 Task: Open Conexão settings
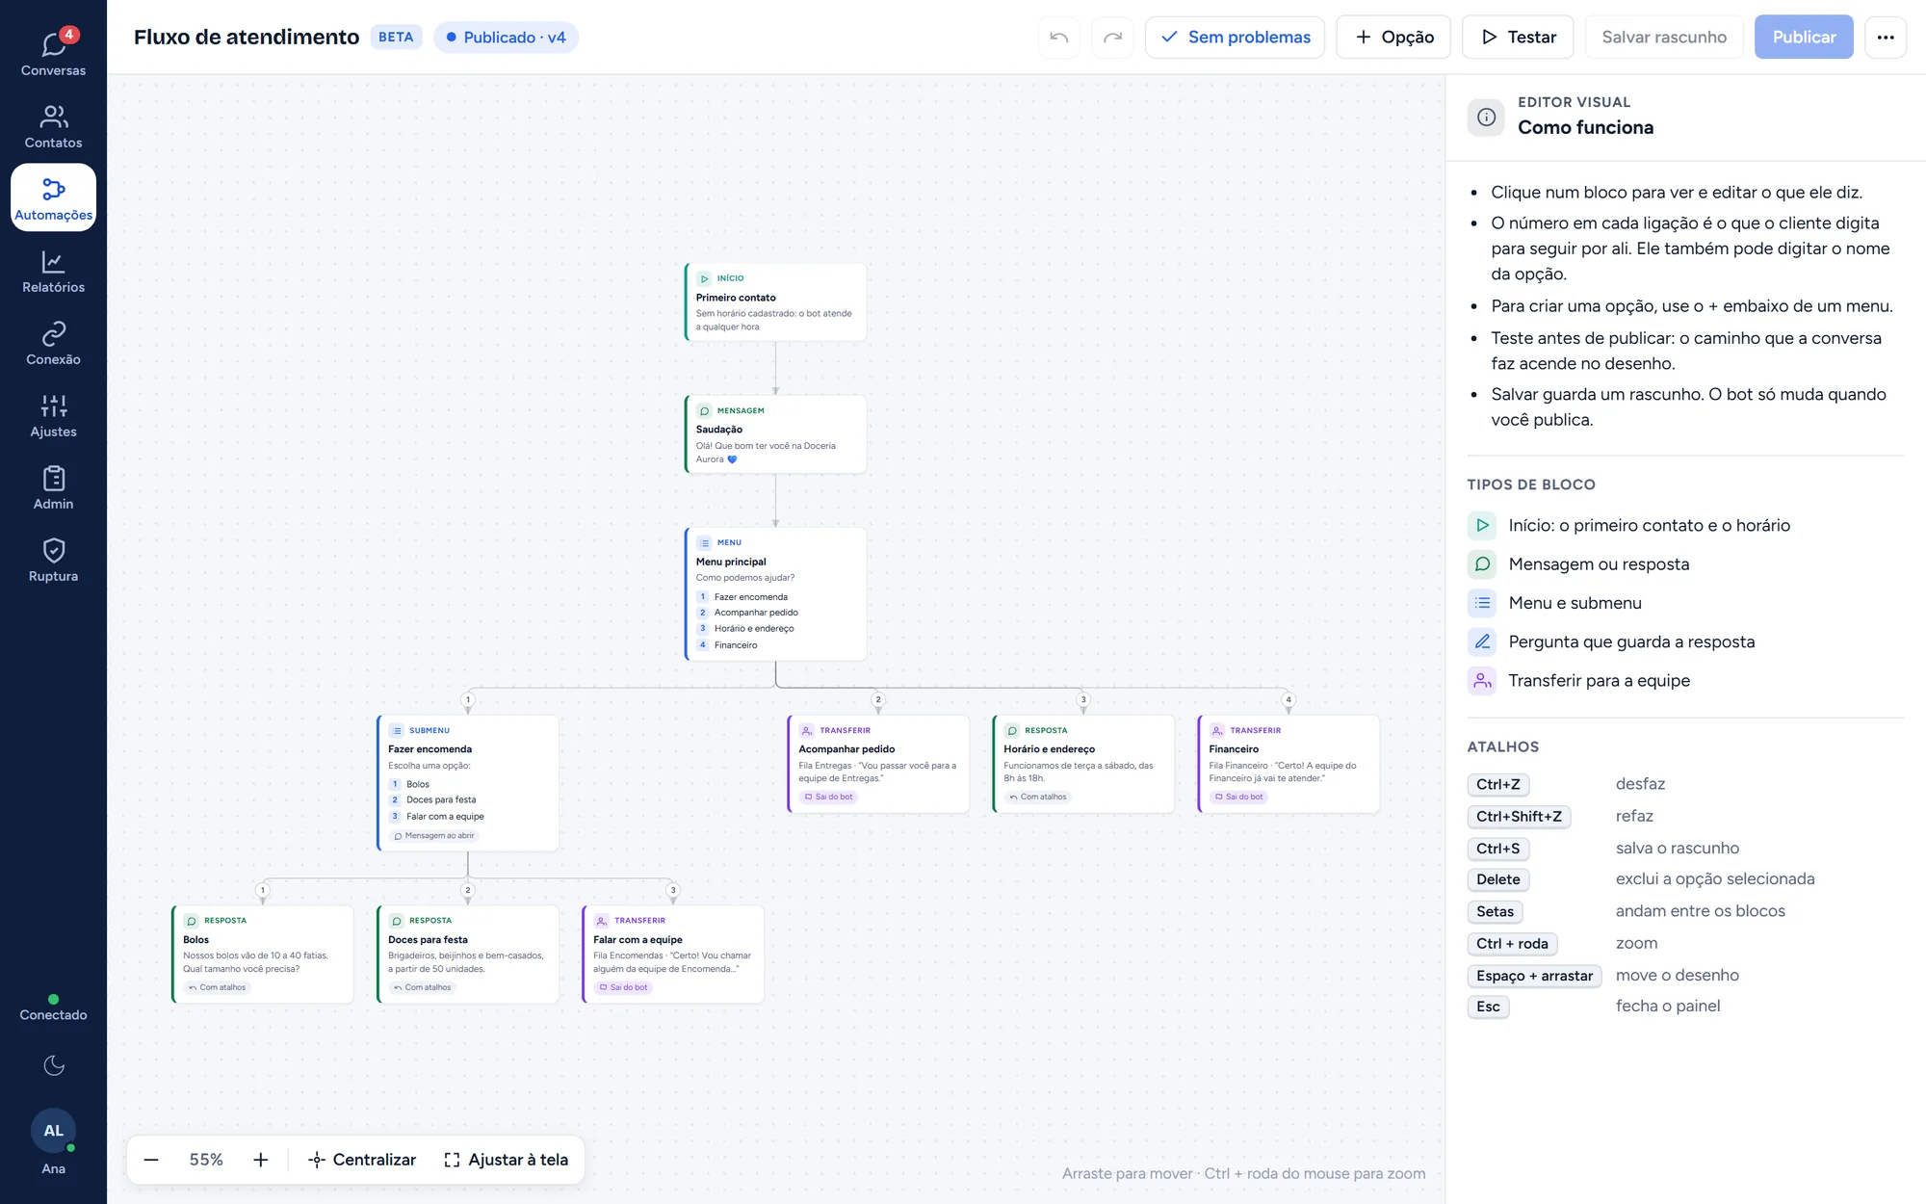click(53, 342)
